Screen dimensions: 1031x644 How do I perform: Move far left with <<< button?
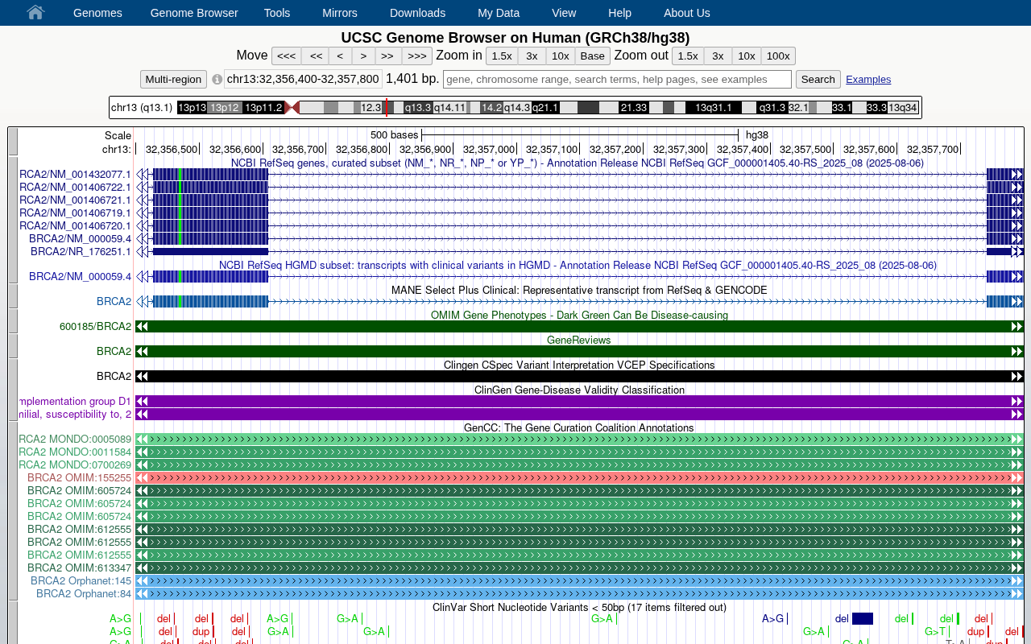click(287, 56)
